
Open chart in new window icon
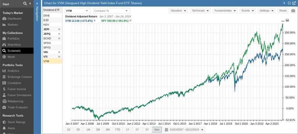294,3
